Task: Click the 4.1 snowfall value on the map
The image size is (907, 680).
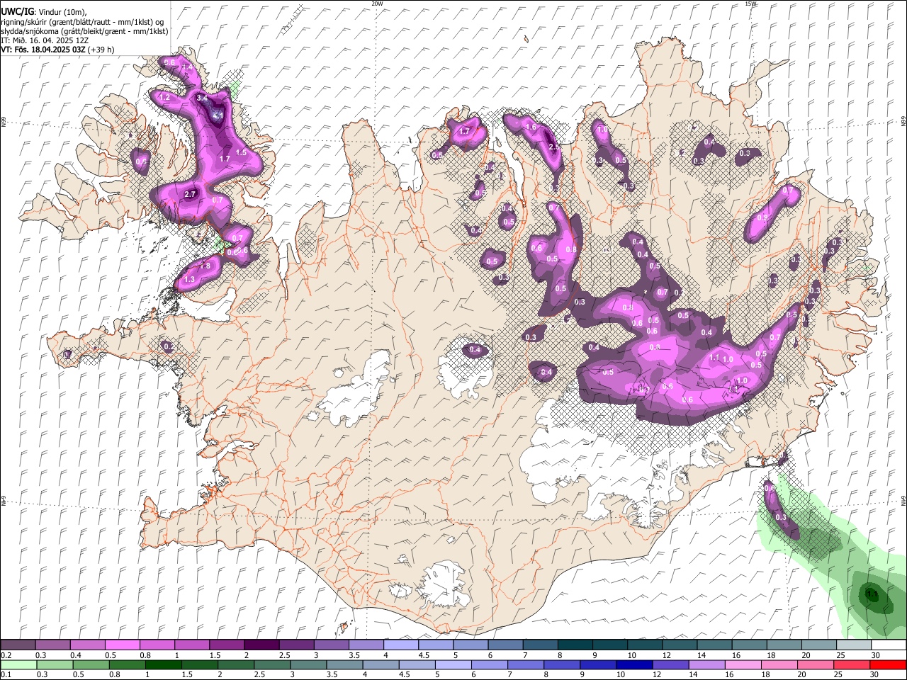Action: coord(218,116)
